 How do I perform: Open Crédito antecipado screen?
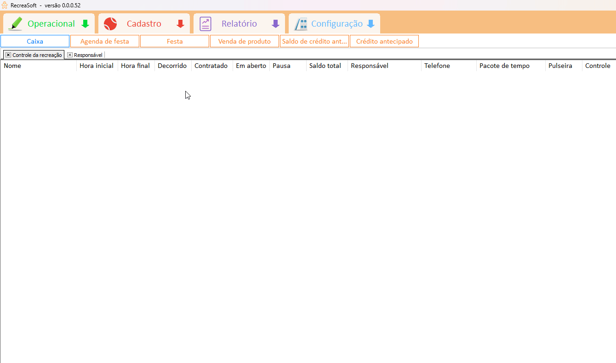click(x=384, y=41)
